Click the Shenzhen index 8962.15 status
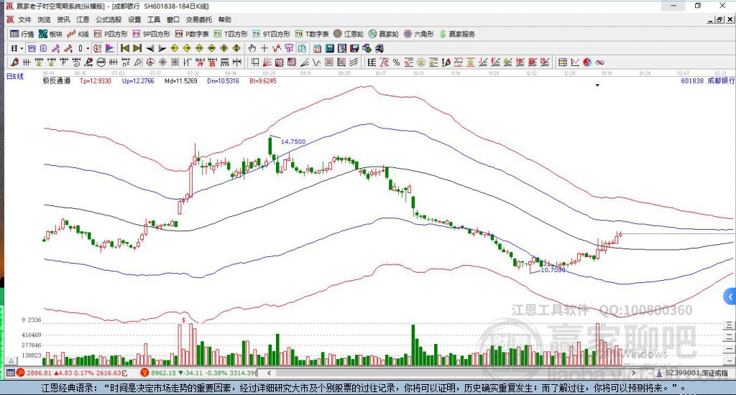736x395 pixels. click(x=198, y=373)
